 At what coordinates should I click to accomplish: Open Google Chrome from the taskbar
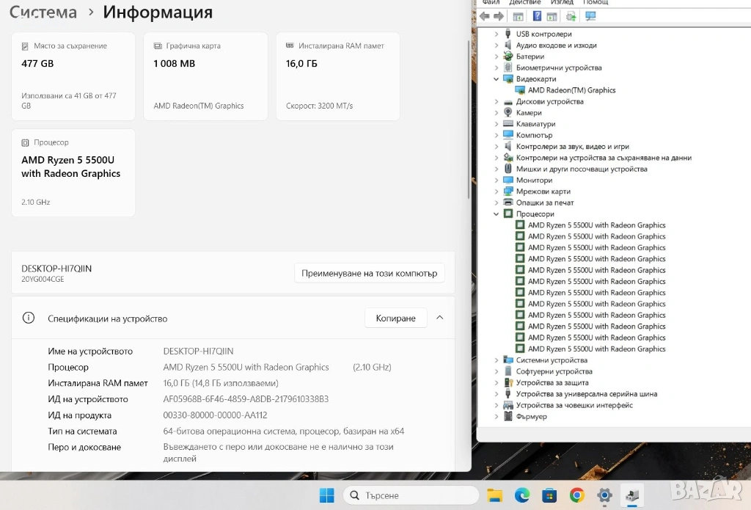[x=577, y=495]
